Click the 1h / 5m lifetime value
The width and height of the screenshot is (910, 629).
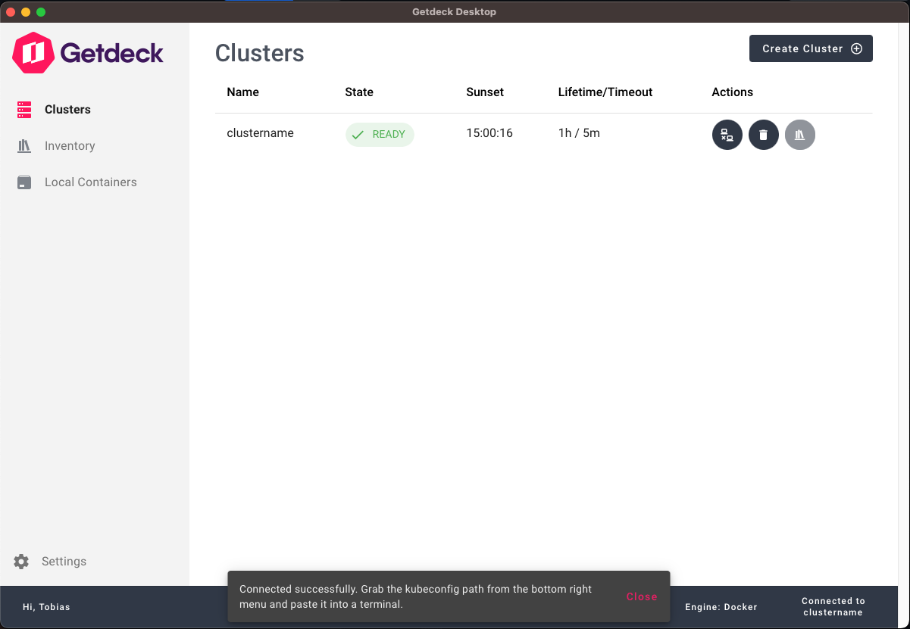coord(579,133)
